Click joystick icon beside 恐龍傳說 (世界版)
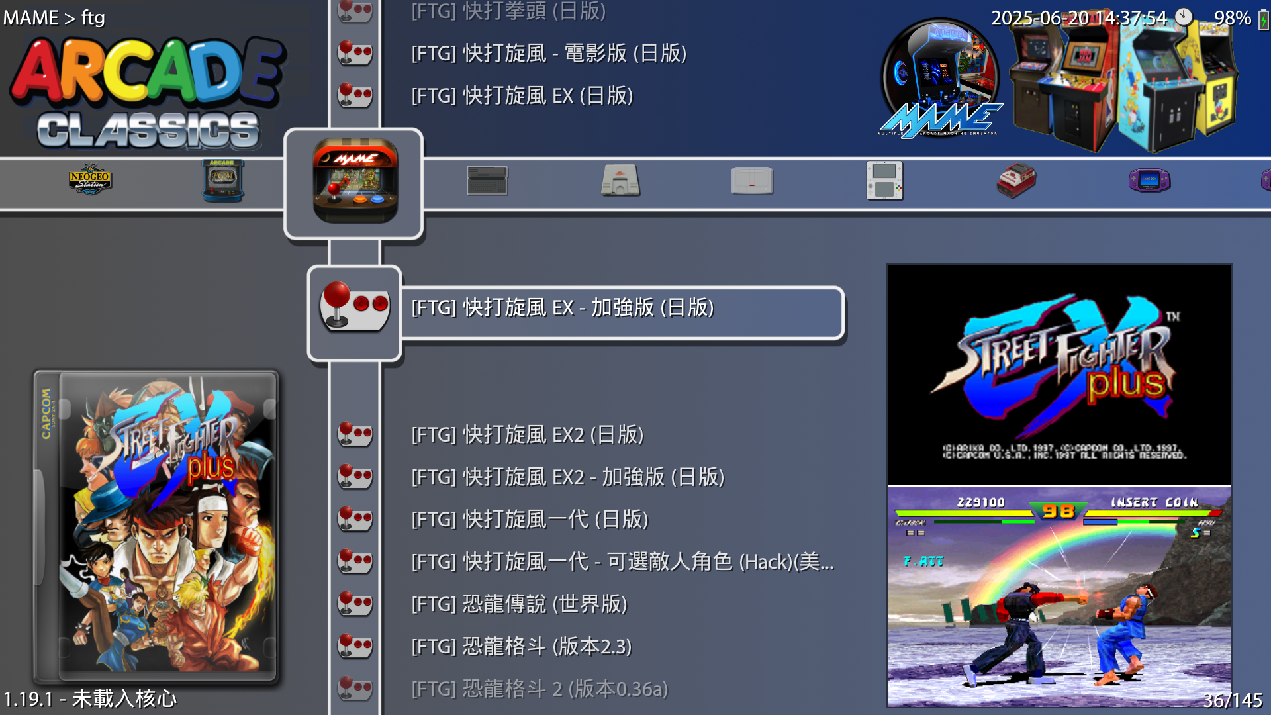The height and width of the screenshot is (715, 1271). 355,604
